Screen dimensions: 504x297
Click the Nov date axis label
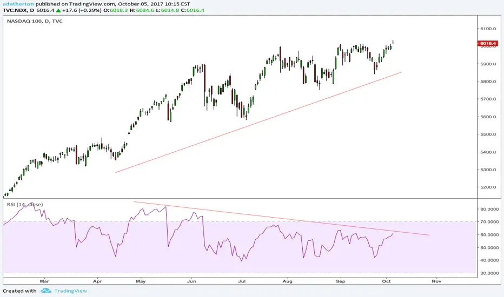pyautogui.click(x=436, y=281)
